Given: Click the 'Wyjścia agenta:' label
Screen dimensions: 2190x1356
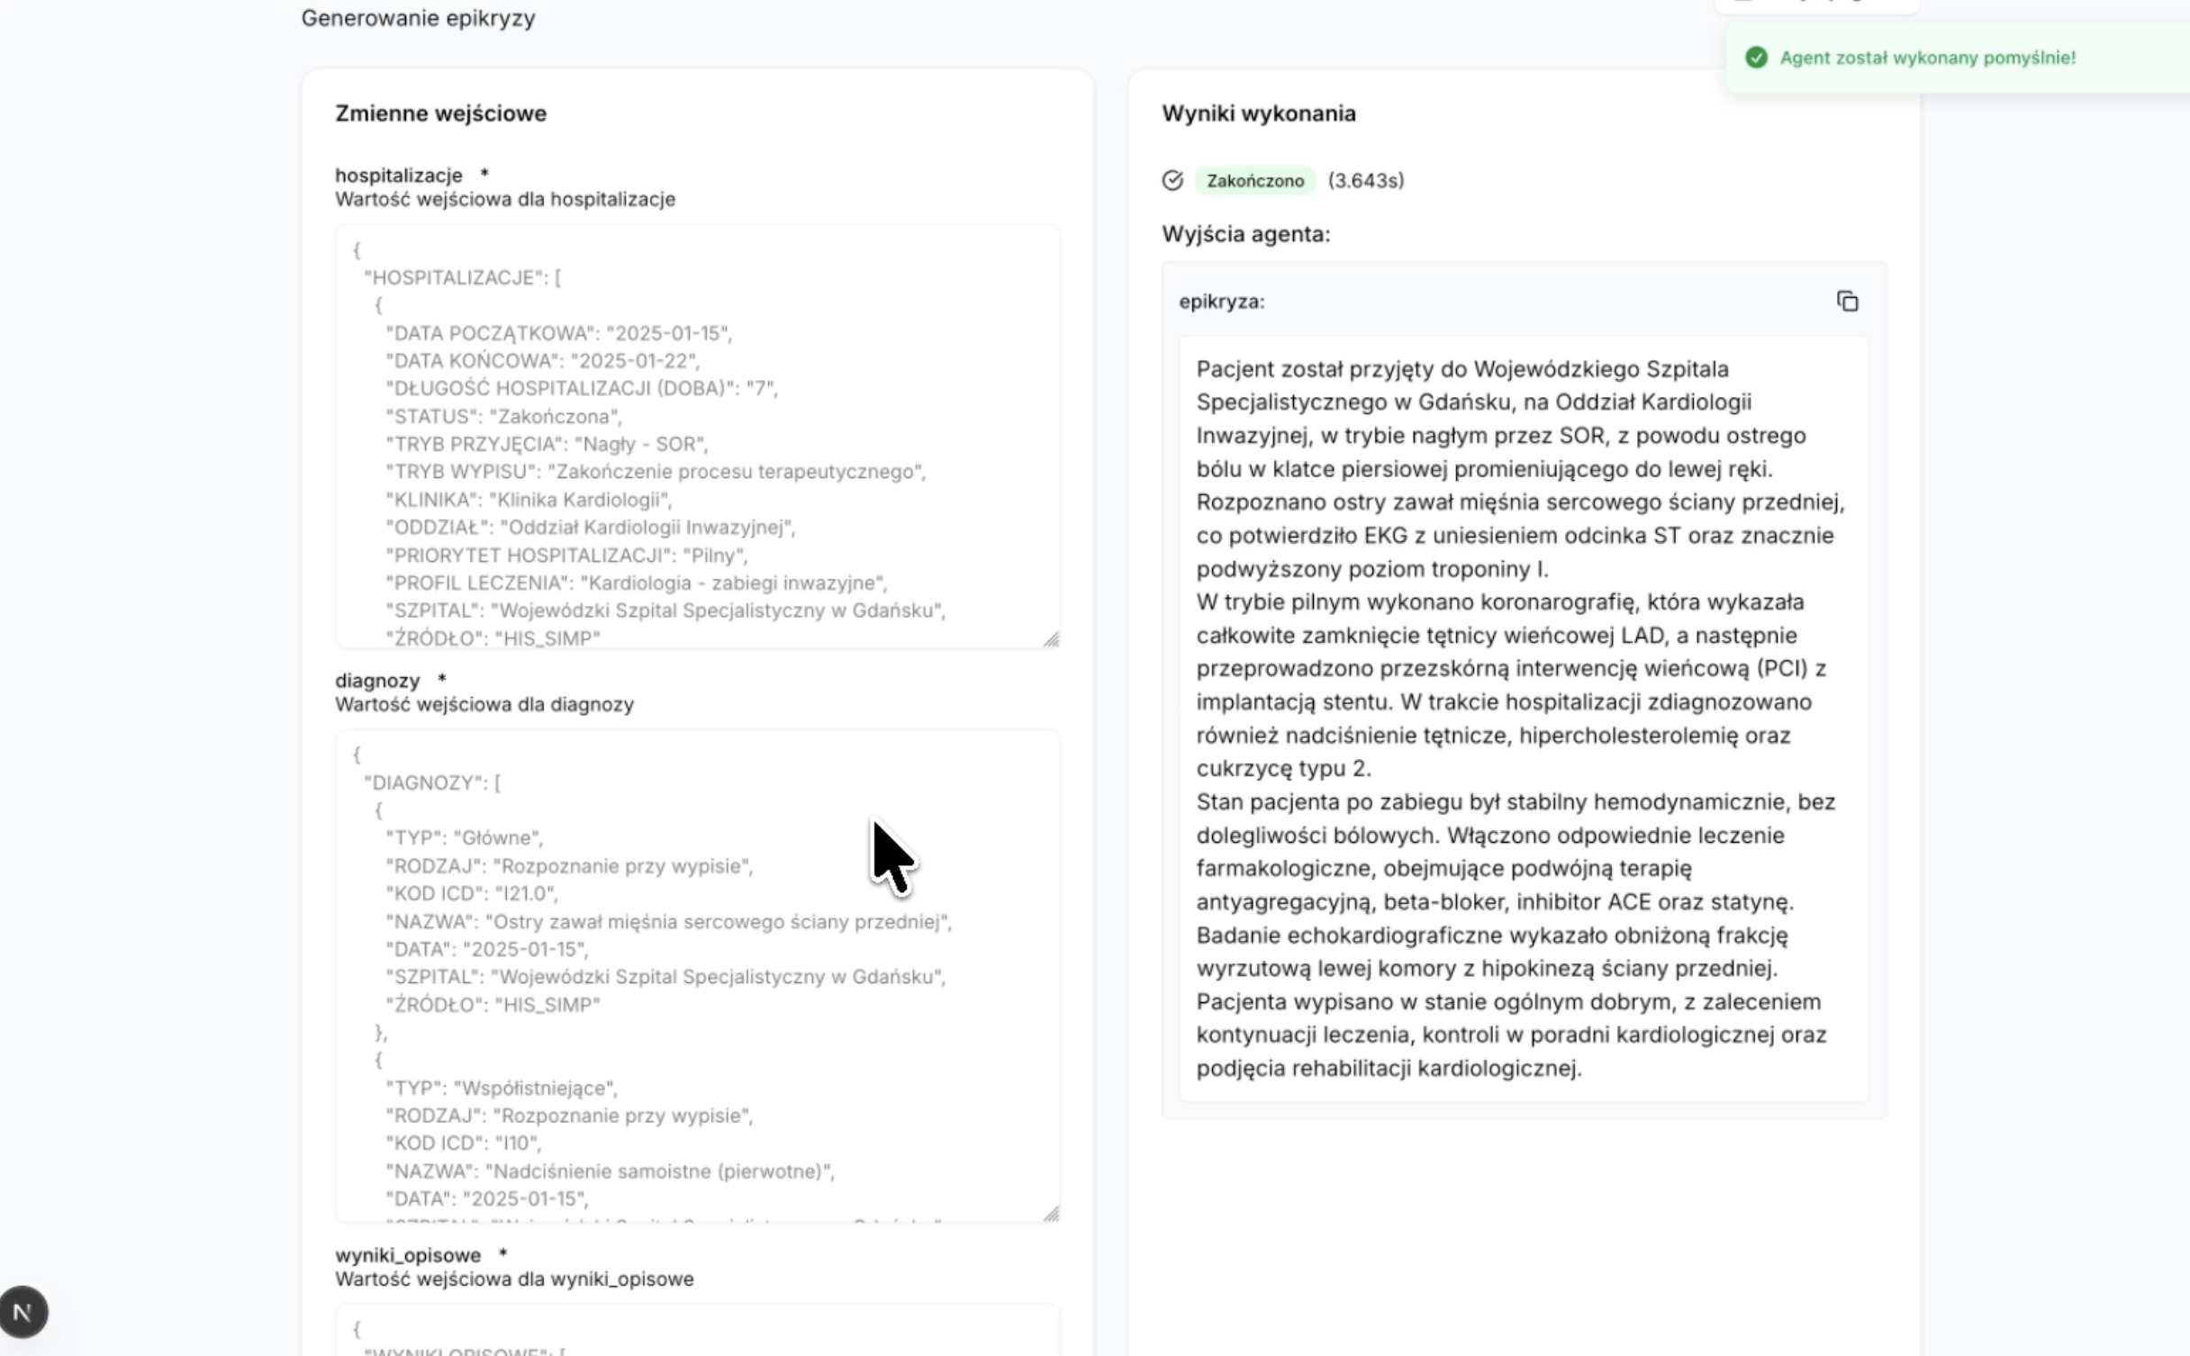Looking at the screenshot, I should coord(1246,233).
